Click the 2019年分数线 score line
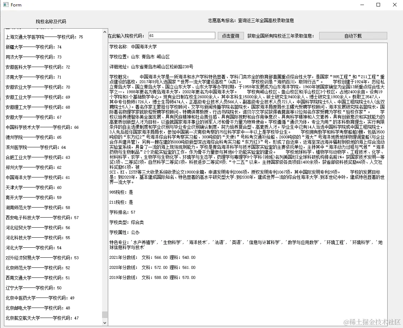The height and width of the screenshot is (328, 403). click(x=152, y=277)
